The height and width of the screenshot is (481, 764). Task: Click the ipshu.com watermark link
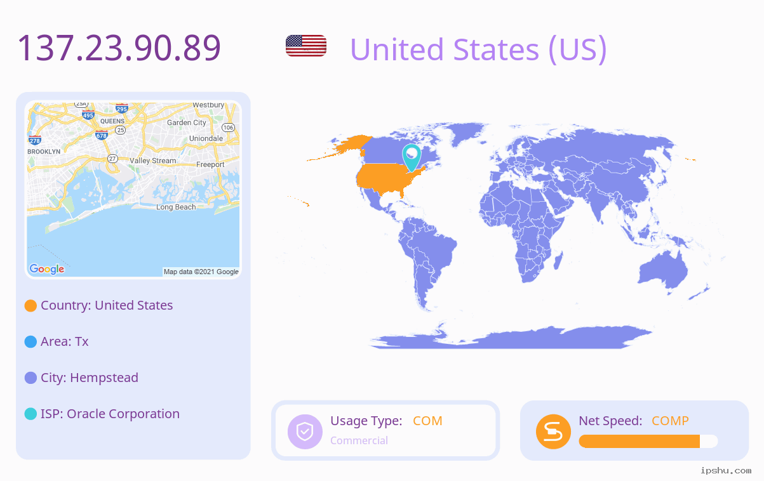726,470
